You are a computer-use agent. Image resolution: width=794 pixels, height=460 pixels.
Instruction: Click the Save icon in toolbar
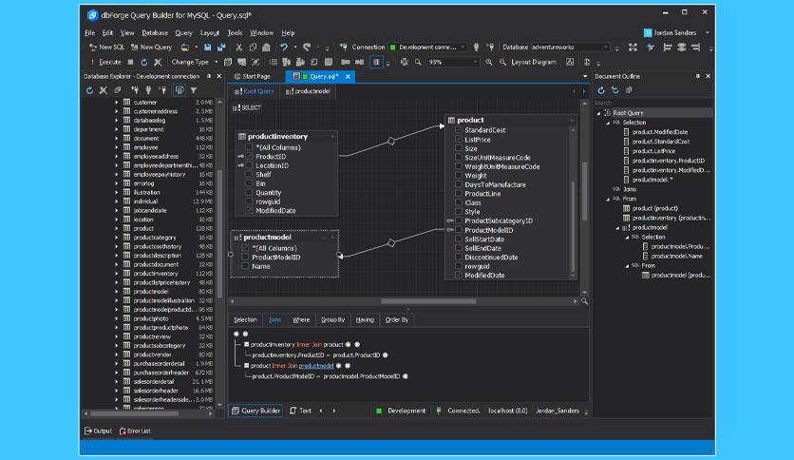[x=208, y=48]
